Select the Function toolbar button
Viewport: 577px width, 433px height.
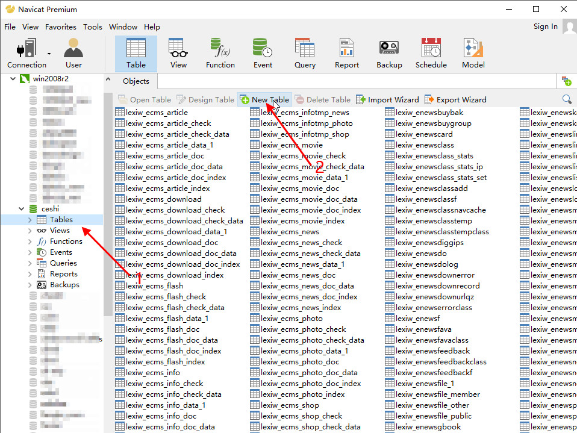tap(220, 54)
